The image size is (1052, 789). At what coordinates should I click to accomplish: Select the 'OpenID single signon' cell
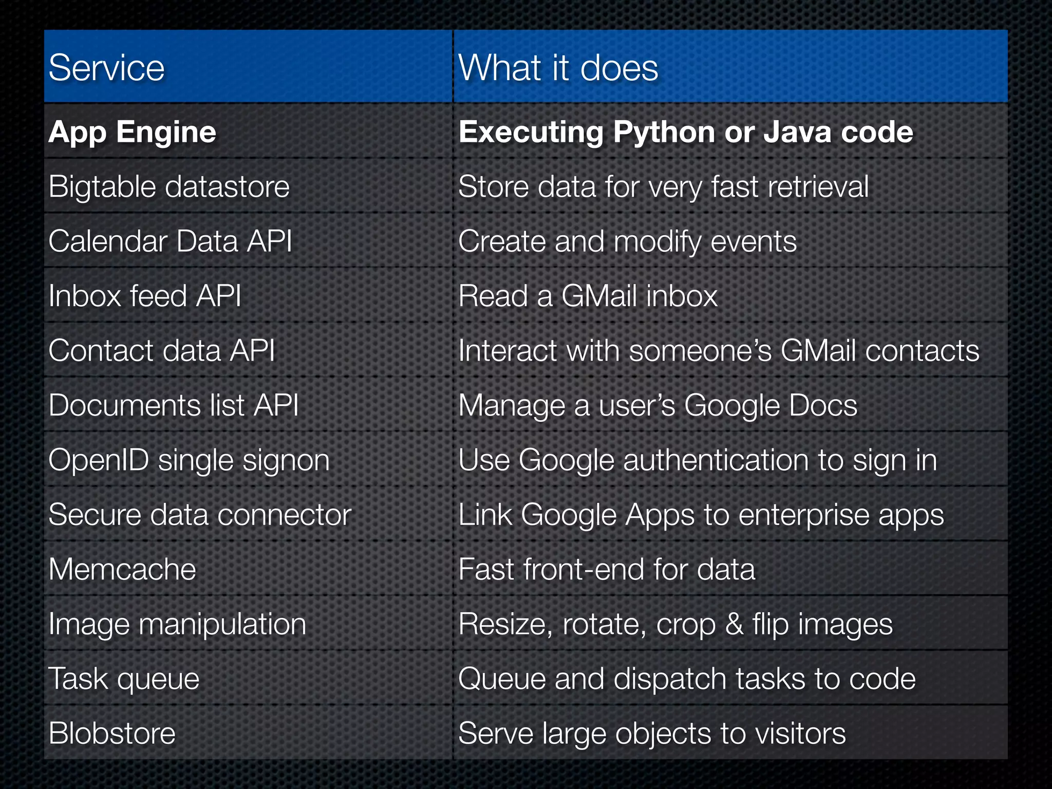(248, 460)
